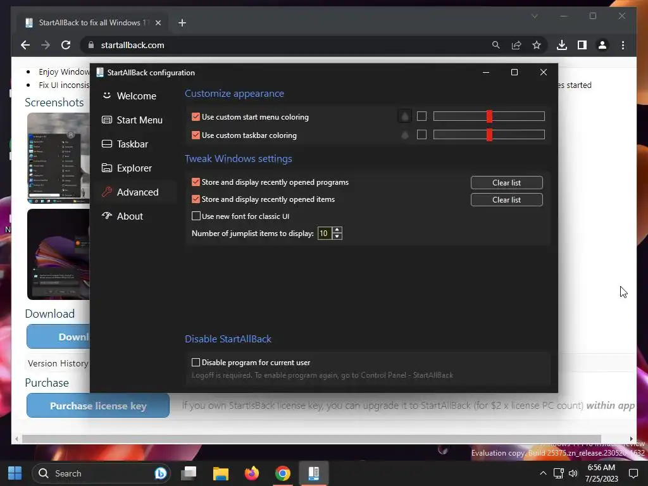Select the StartAllBack browser tab
Viewport: 648px width, 486px height.
tap(92, 23)
